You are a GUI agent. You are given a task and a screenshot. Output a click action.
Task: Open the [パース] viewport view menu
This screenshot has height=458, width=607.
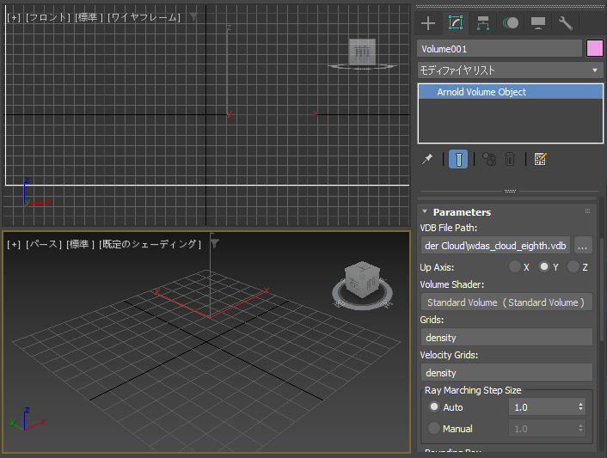tap(43, 244)
